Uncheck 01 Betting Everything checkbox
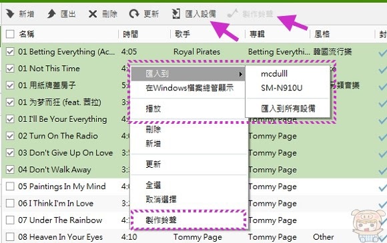 10,52
